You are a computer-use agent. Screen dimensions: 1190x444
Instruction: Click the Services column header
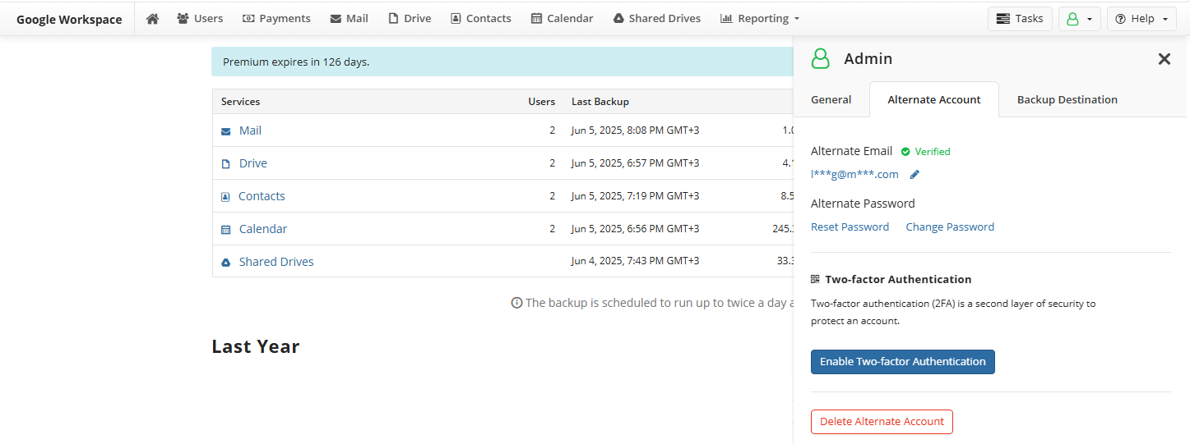point(240,102)
